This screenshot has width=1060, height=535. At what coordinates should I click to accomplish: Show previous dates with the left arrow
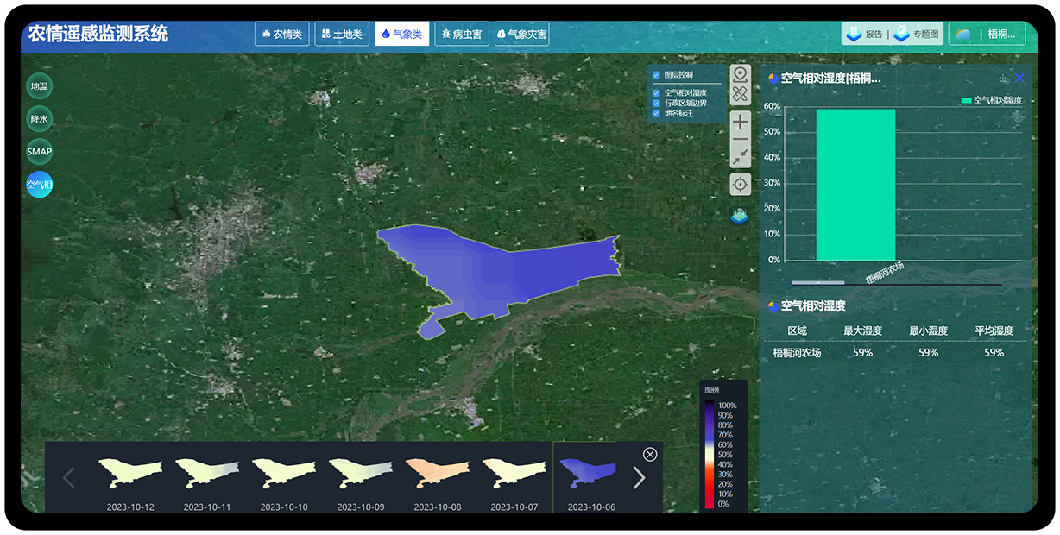click(x=70, y=477)
